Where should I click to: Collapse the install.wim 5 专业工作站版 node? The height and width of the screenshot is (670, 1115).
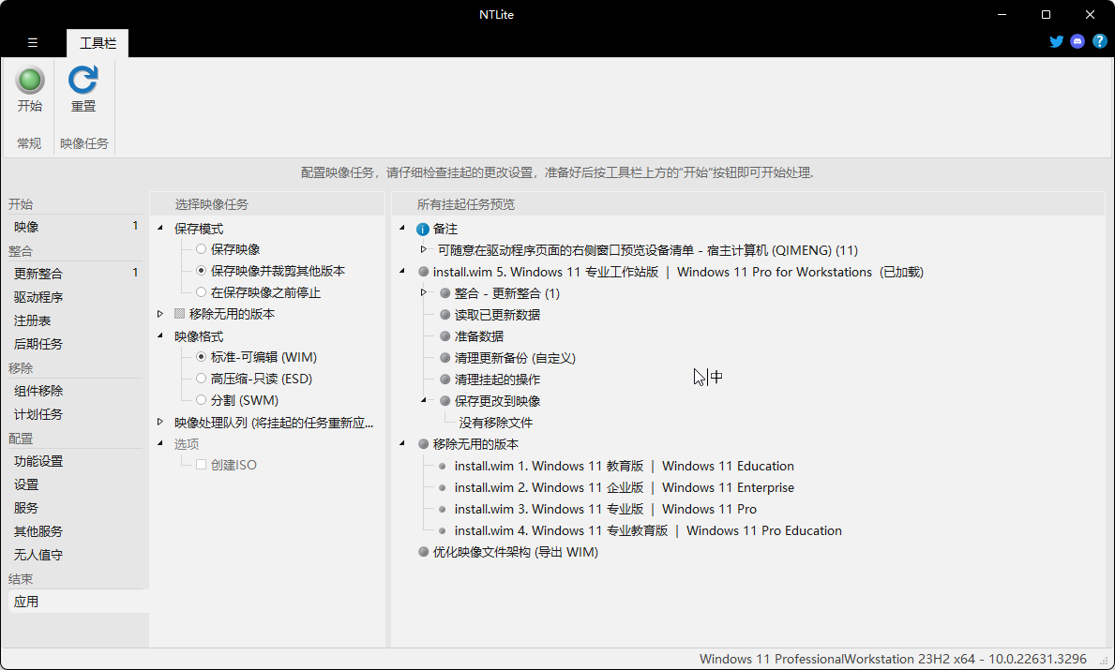coord(402,272)
